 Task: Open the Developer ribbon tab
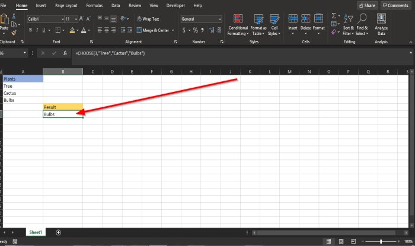(x=175, y=5)
